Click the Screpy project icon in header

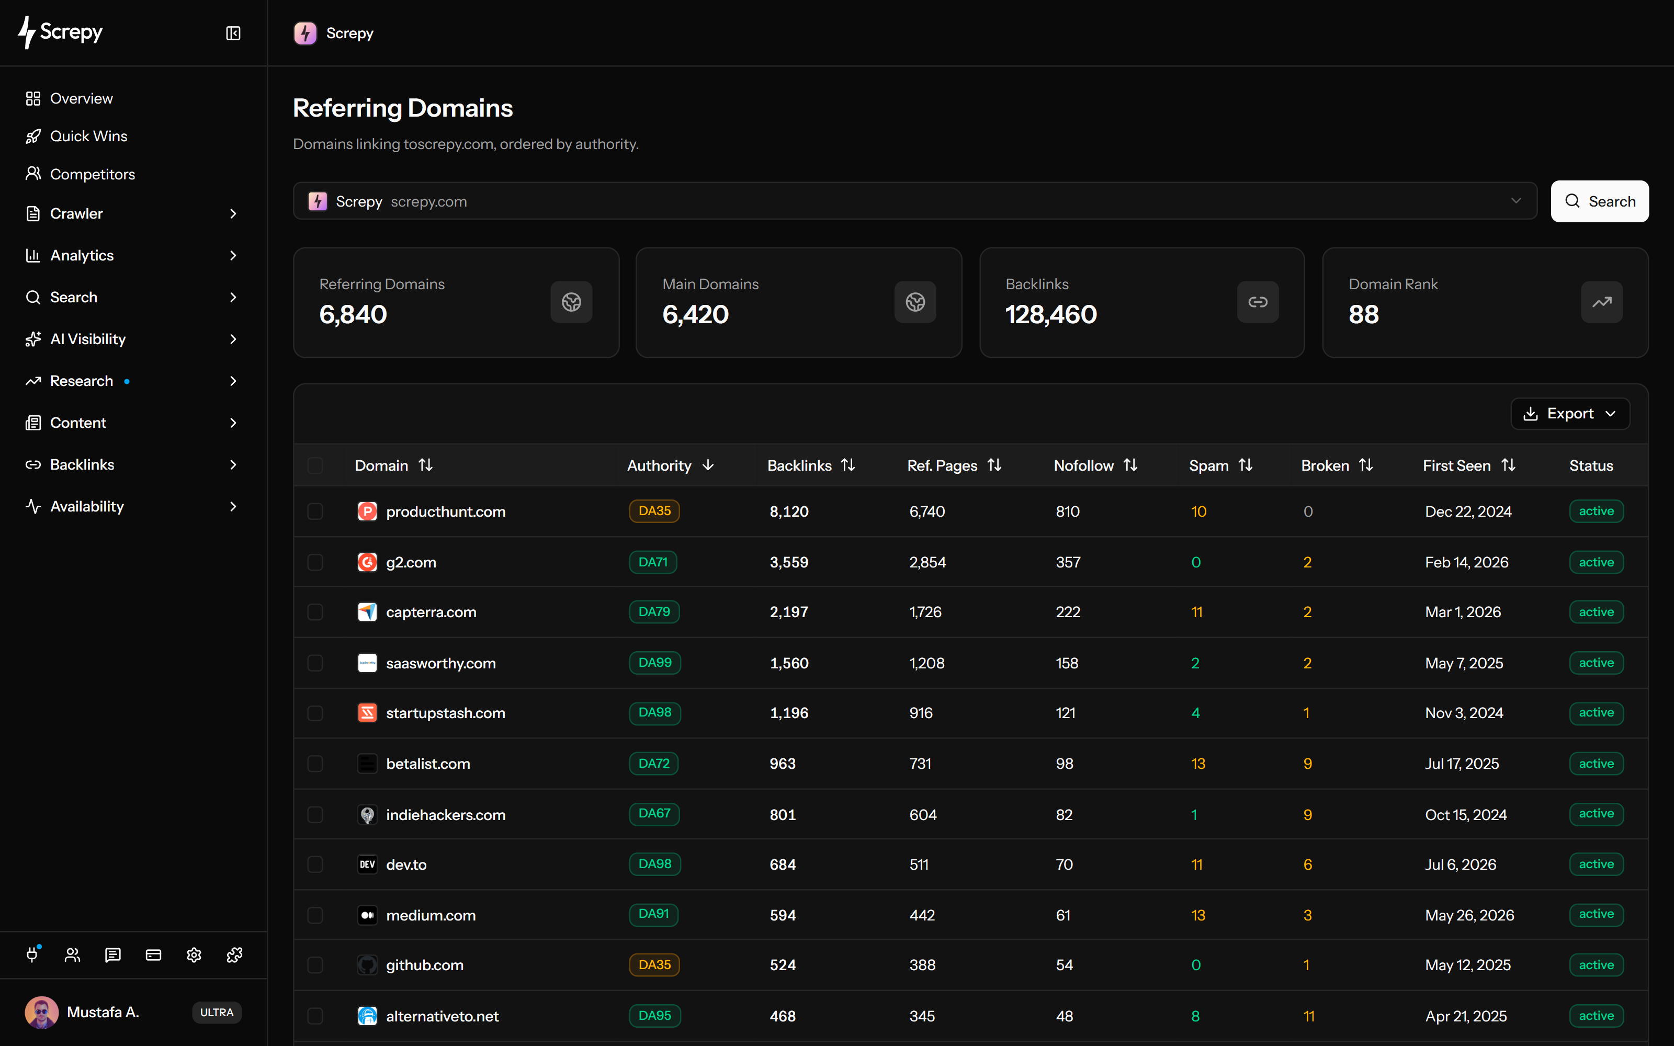(x=305, y=33)
